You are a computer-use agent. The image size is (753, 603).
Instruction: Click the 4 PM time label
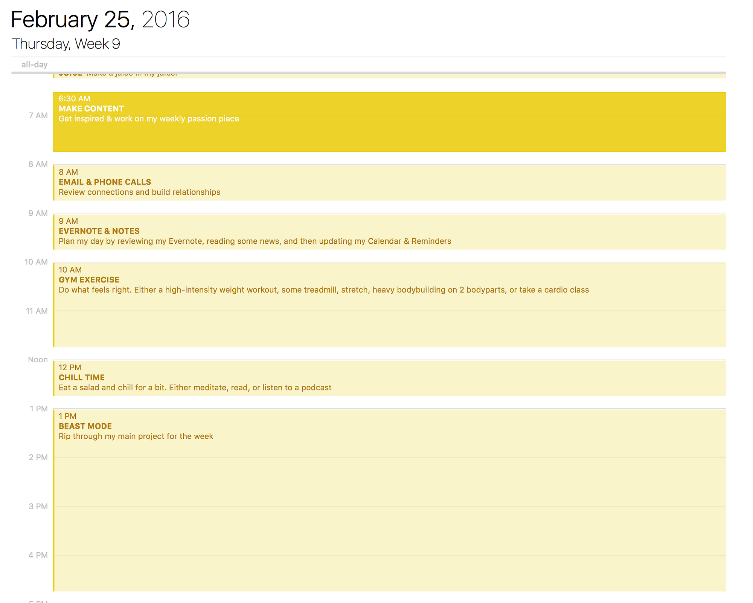[38, 555]
